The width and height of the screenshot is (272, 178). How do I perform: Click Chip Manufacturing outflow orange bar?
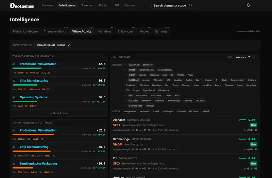(31, 151)
